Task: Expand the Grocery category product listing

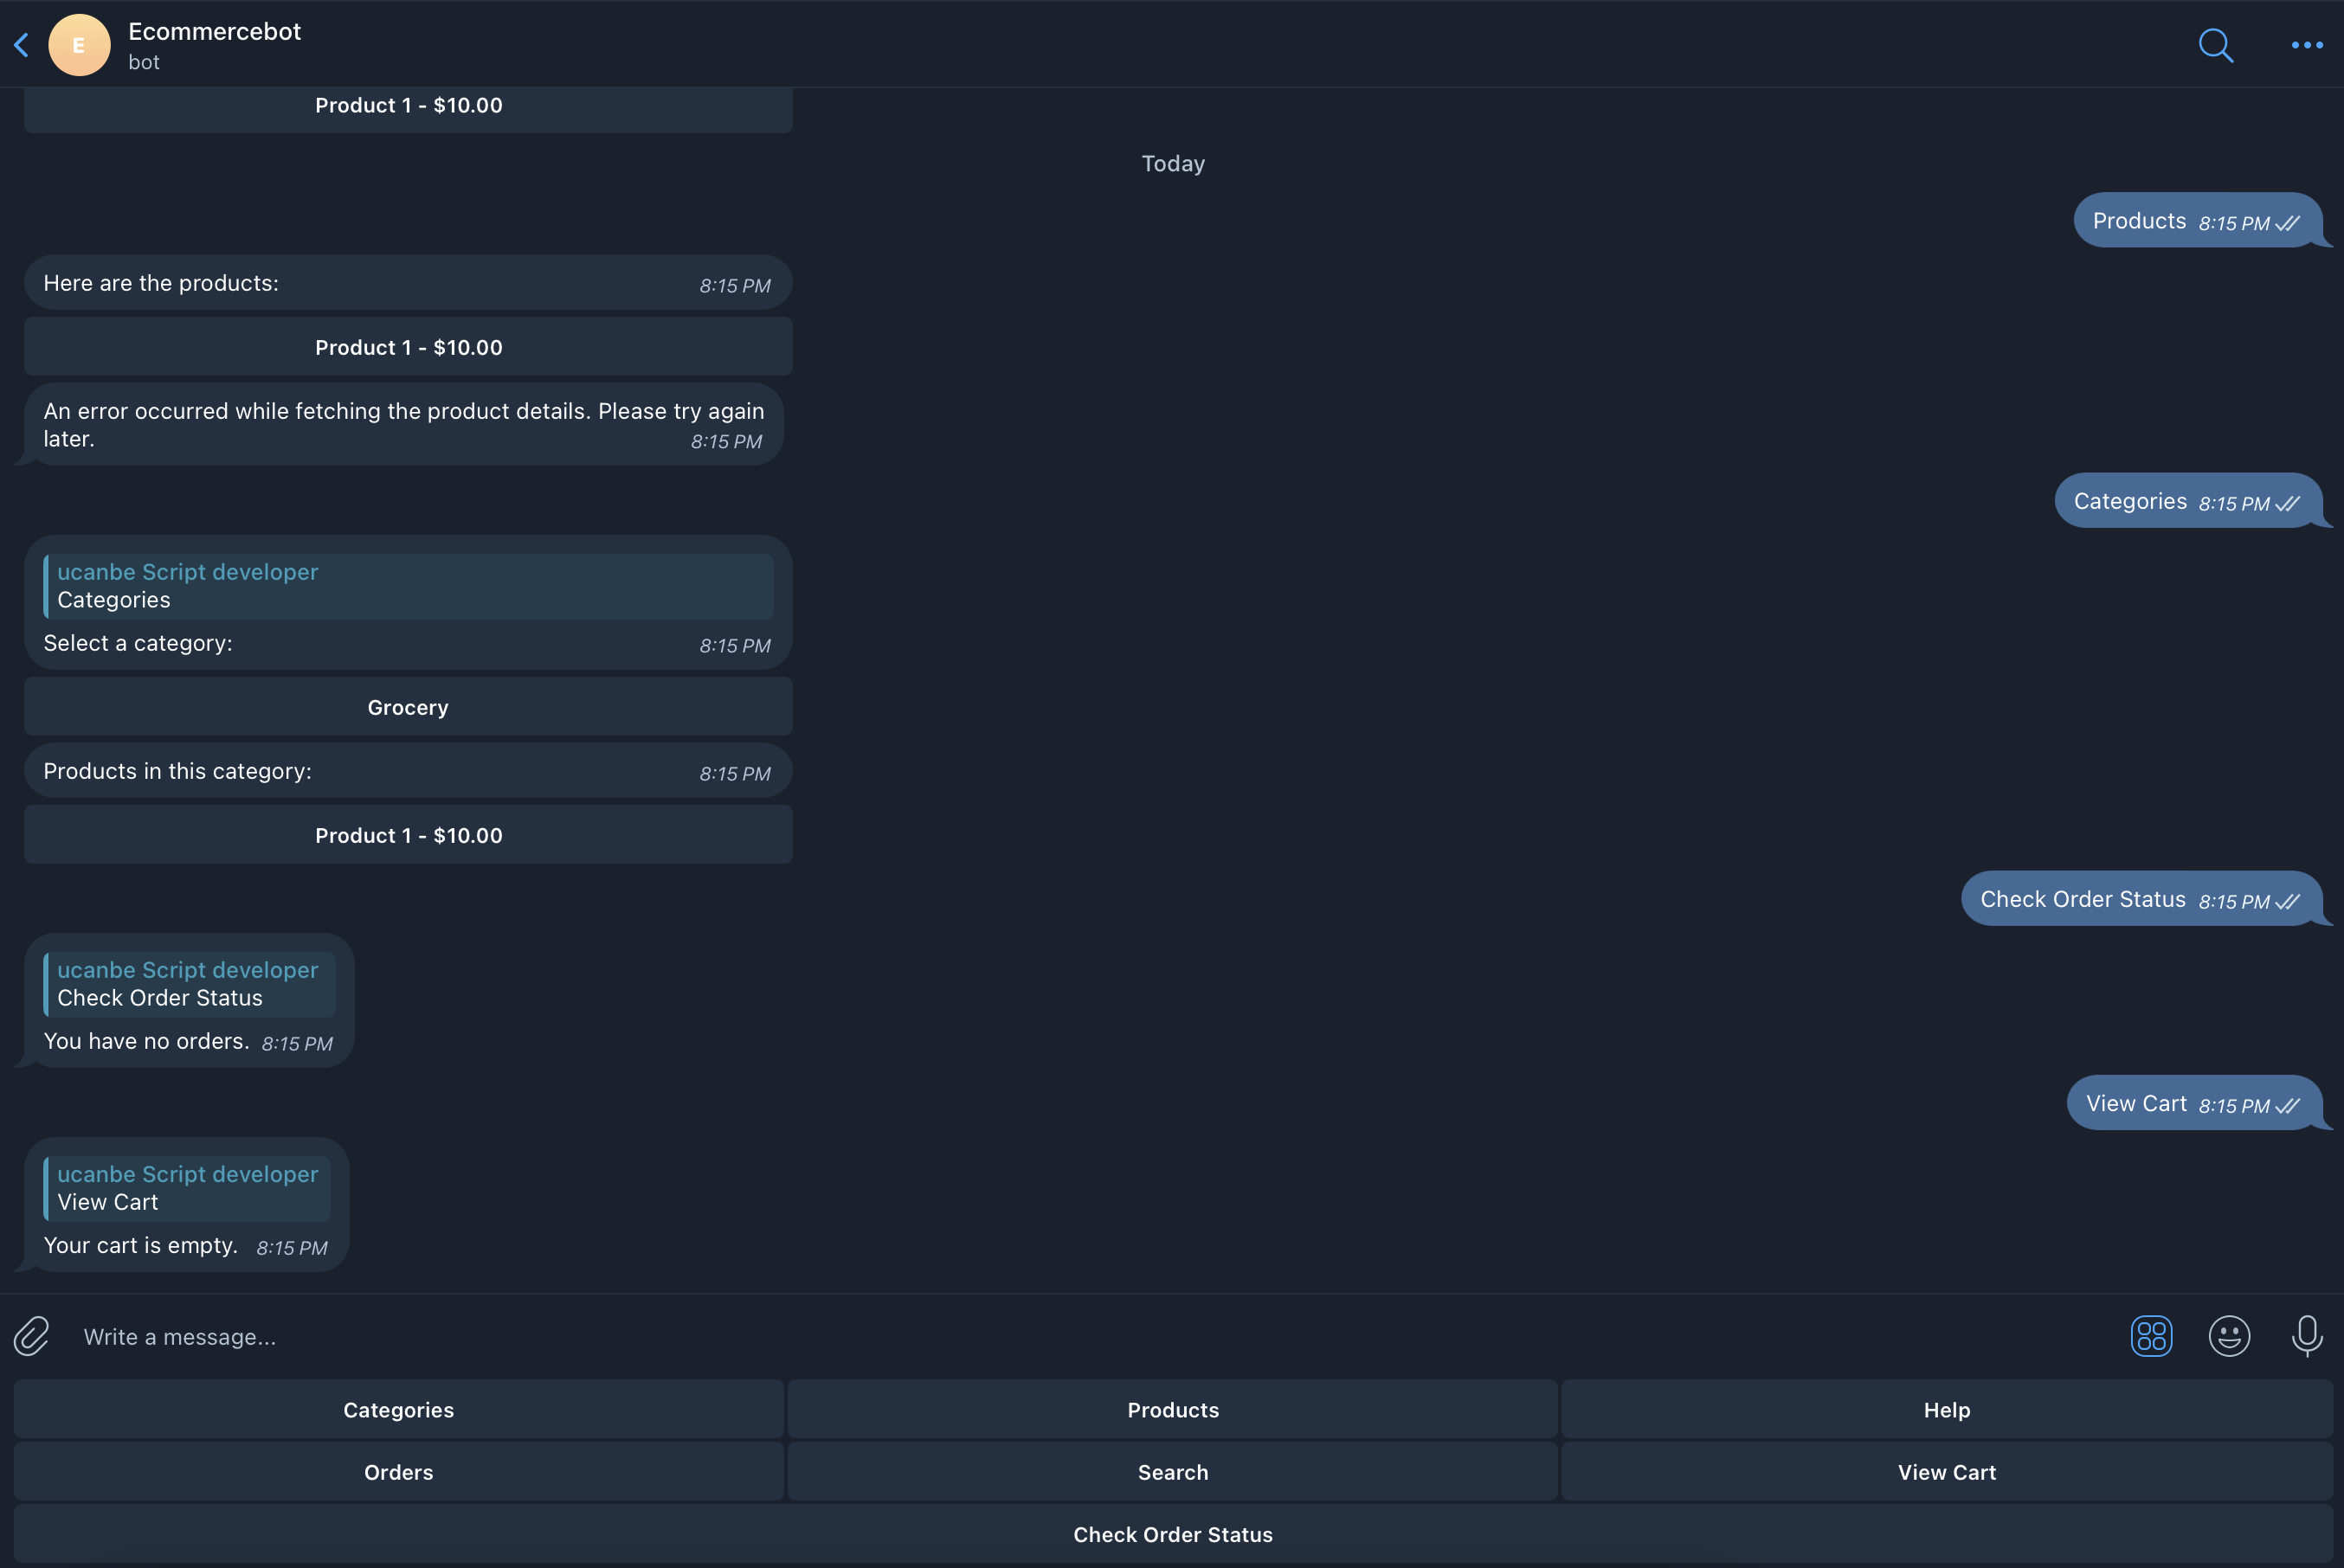Action: pos(406,835)
